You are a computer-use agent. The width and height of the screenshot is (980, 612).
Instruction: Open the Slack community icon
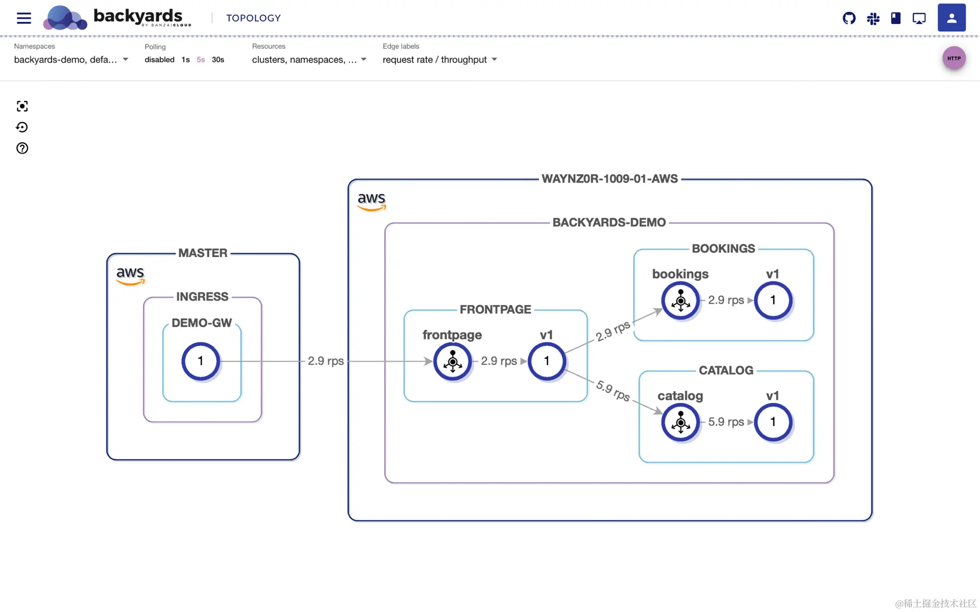tap(873, 19)
